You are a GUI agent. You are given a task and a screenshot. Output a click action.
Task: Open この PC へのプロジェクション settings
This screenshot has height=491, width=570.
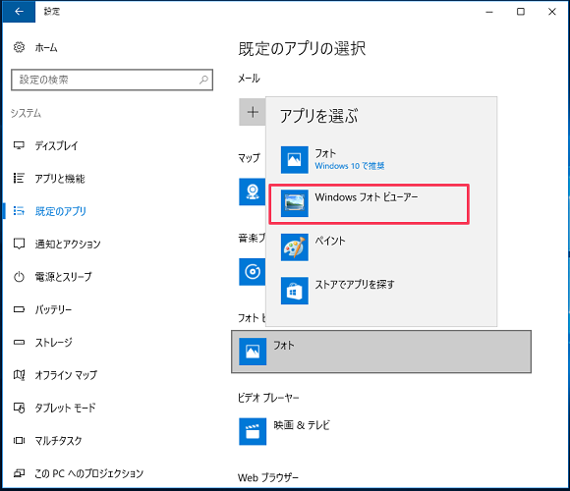coord(89,473)
